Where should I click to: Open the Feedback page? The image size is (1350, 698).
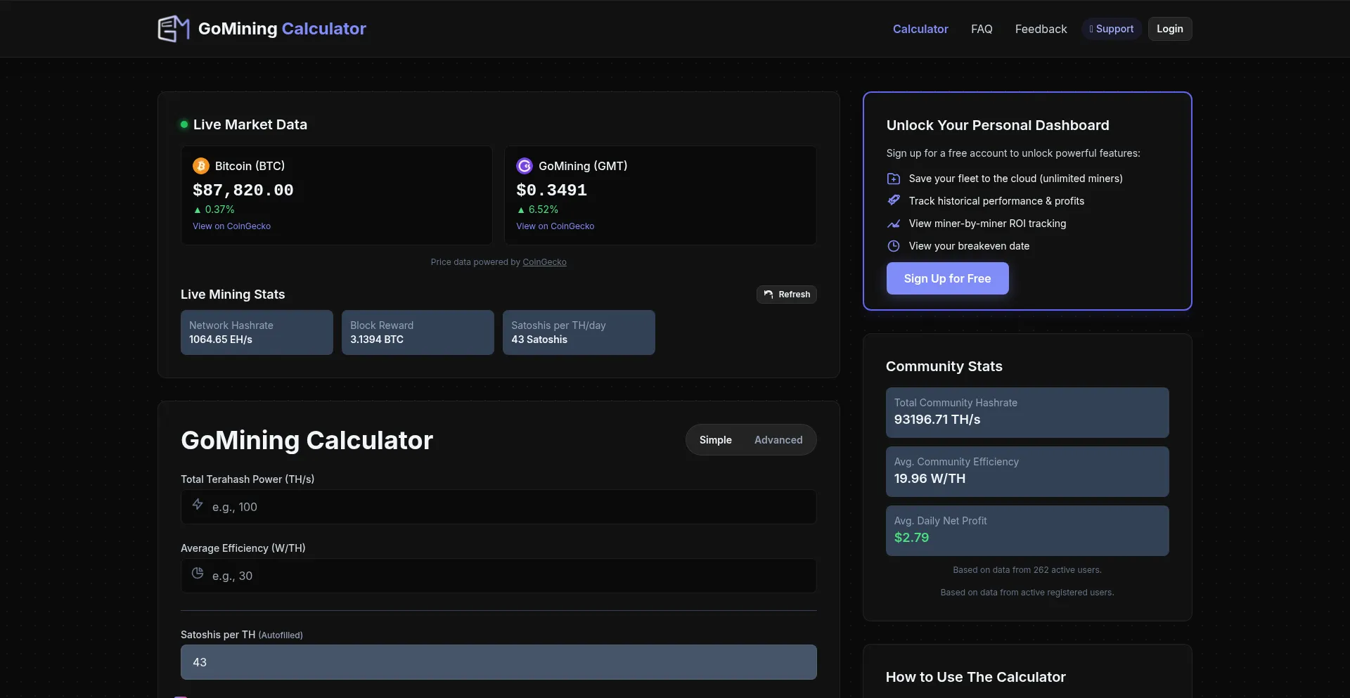(1041, 29)
